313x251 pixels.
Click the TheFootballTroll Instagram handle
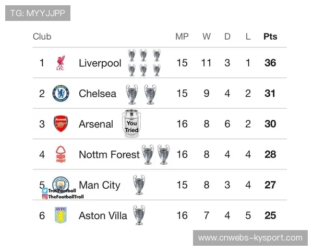click(63, 197)
